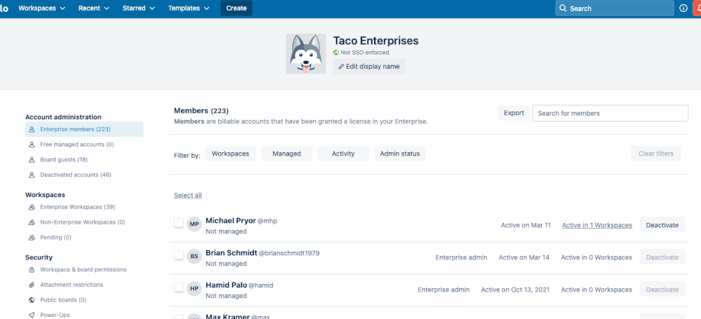Click the Enterprise members person icon
701x319 pixels.
tap(32, 130)
